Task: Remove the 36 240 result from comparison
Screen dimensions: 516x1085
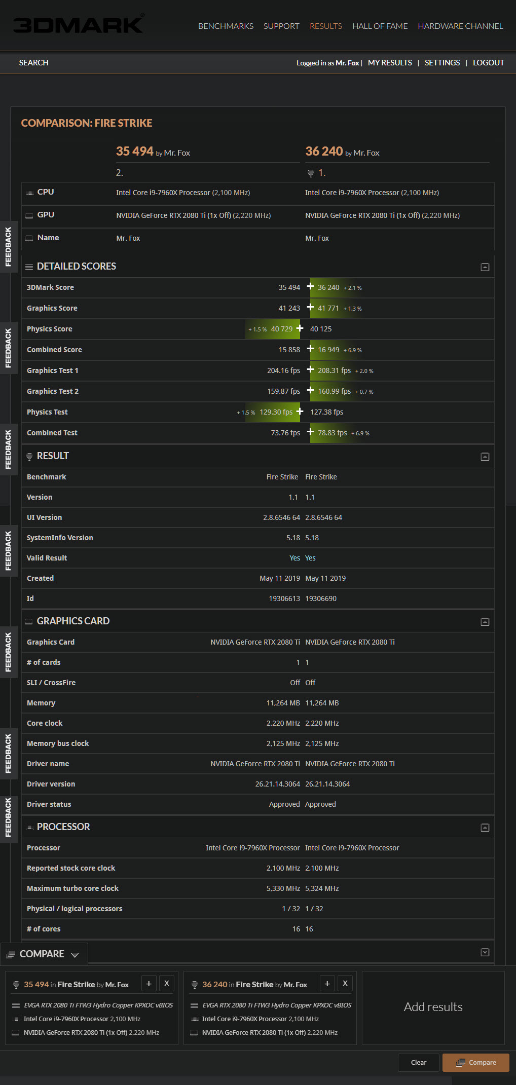Action: coord(345,983)
